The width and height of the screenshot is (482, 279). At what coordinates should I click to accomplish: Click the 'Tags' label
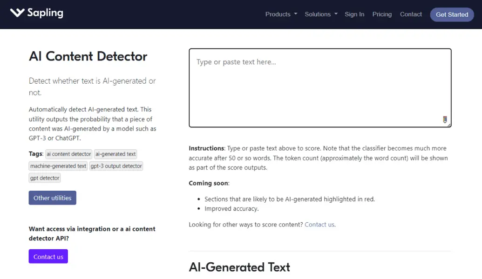tap(36, 154)
